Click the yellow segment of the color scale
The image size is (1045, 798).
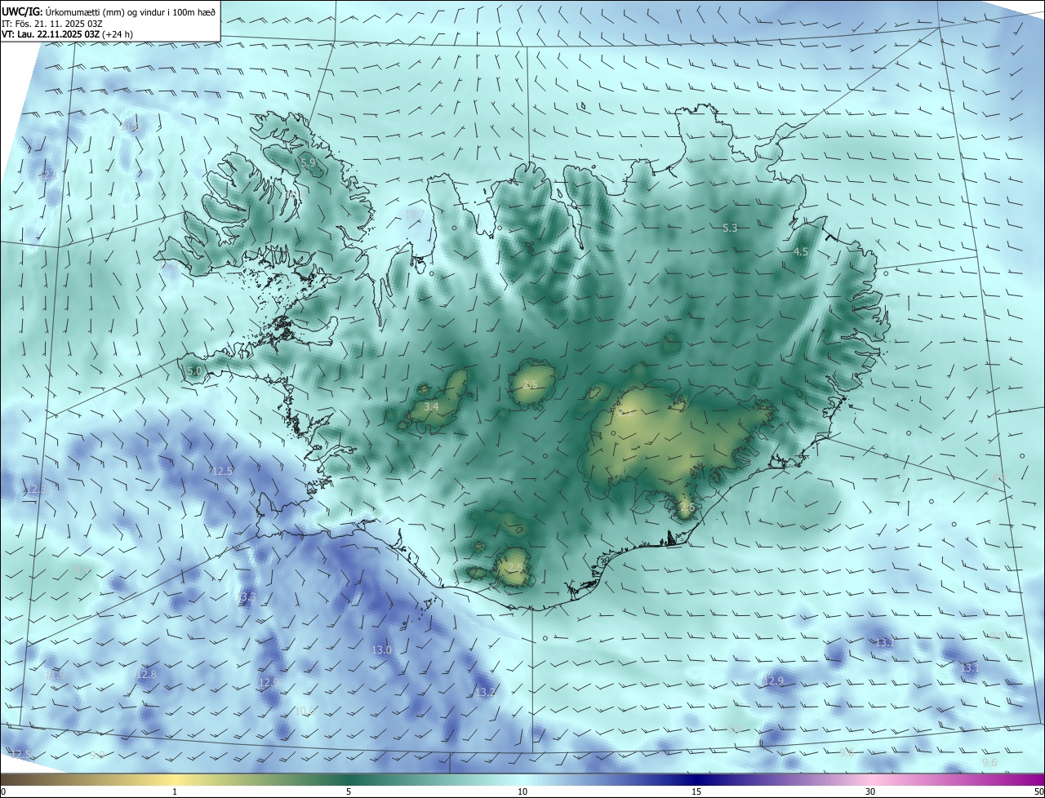point(176,779)
